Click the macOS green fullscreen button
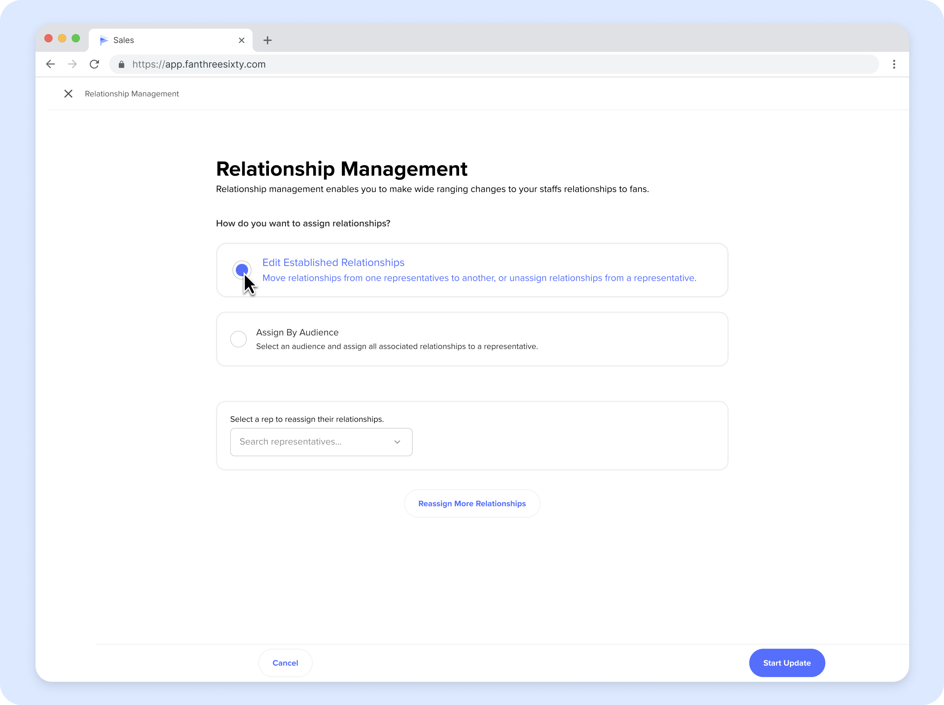 point(76,39)
